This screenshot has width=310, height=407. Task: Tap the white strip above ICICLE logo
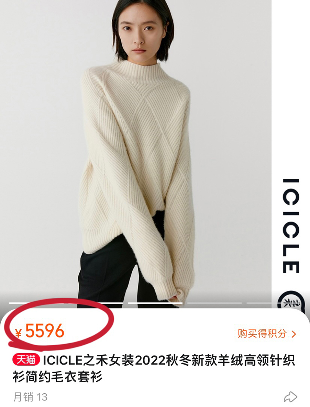click(290, 88)
